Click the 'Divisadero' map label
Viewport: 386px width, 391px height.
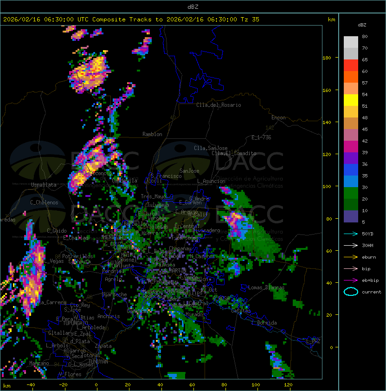pos(206,230)
